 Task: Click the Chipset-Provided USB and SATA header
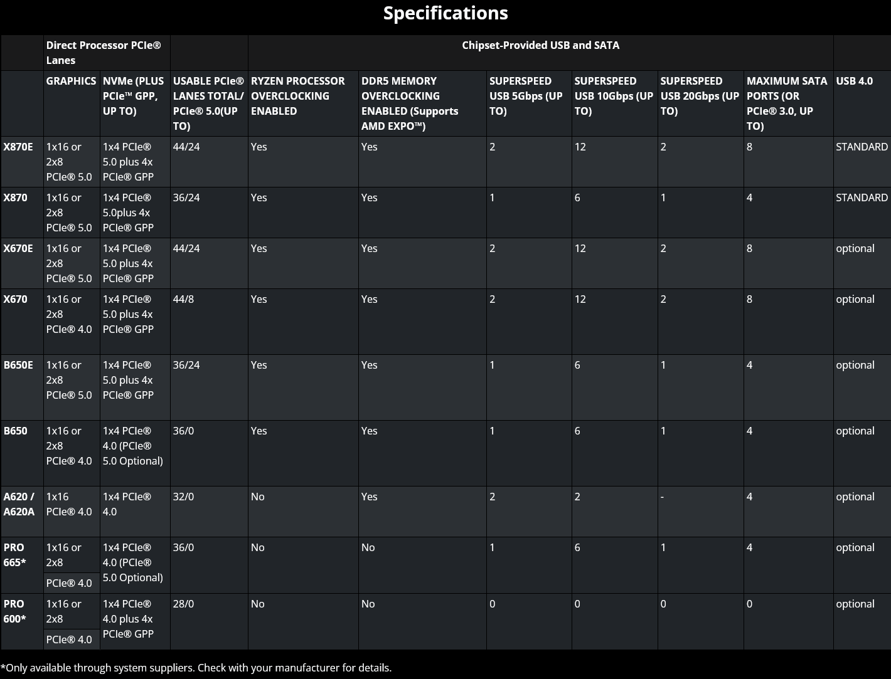click(540, 45)
